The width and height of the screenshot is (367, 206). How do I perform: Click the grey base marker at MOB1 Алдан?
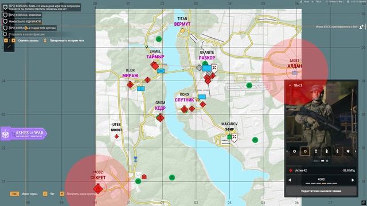coord(295,73)
